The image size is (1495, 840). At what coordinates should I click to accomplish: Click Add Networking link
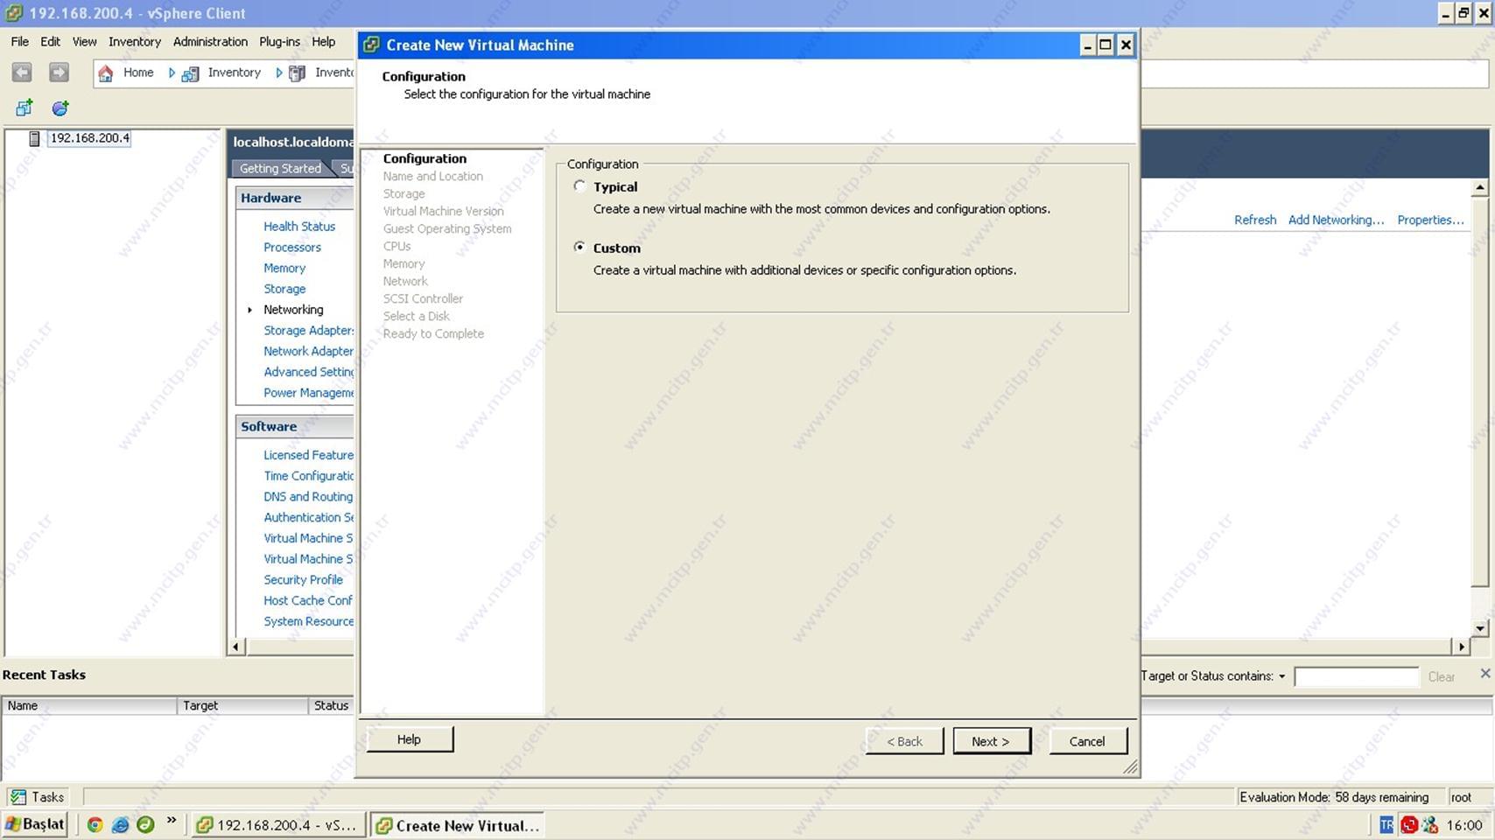pyautogui.click(x=1336, y=220)
